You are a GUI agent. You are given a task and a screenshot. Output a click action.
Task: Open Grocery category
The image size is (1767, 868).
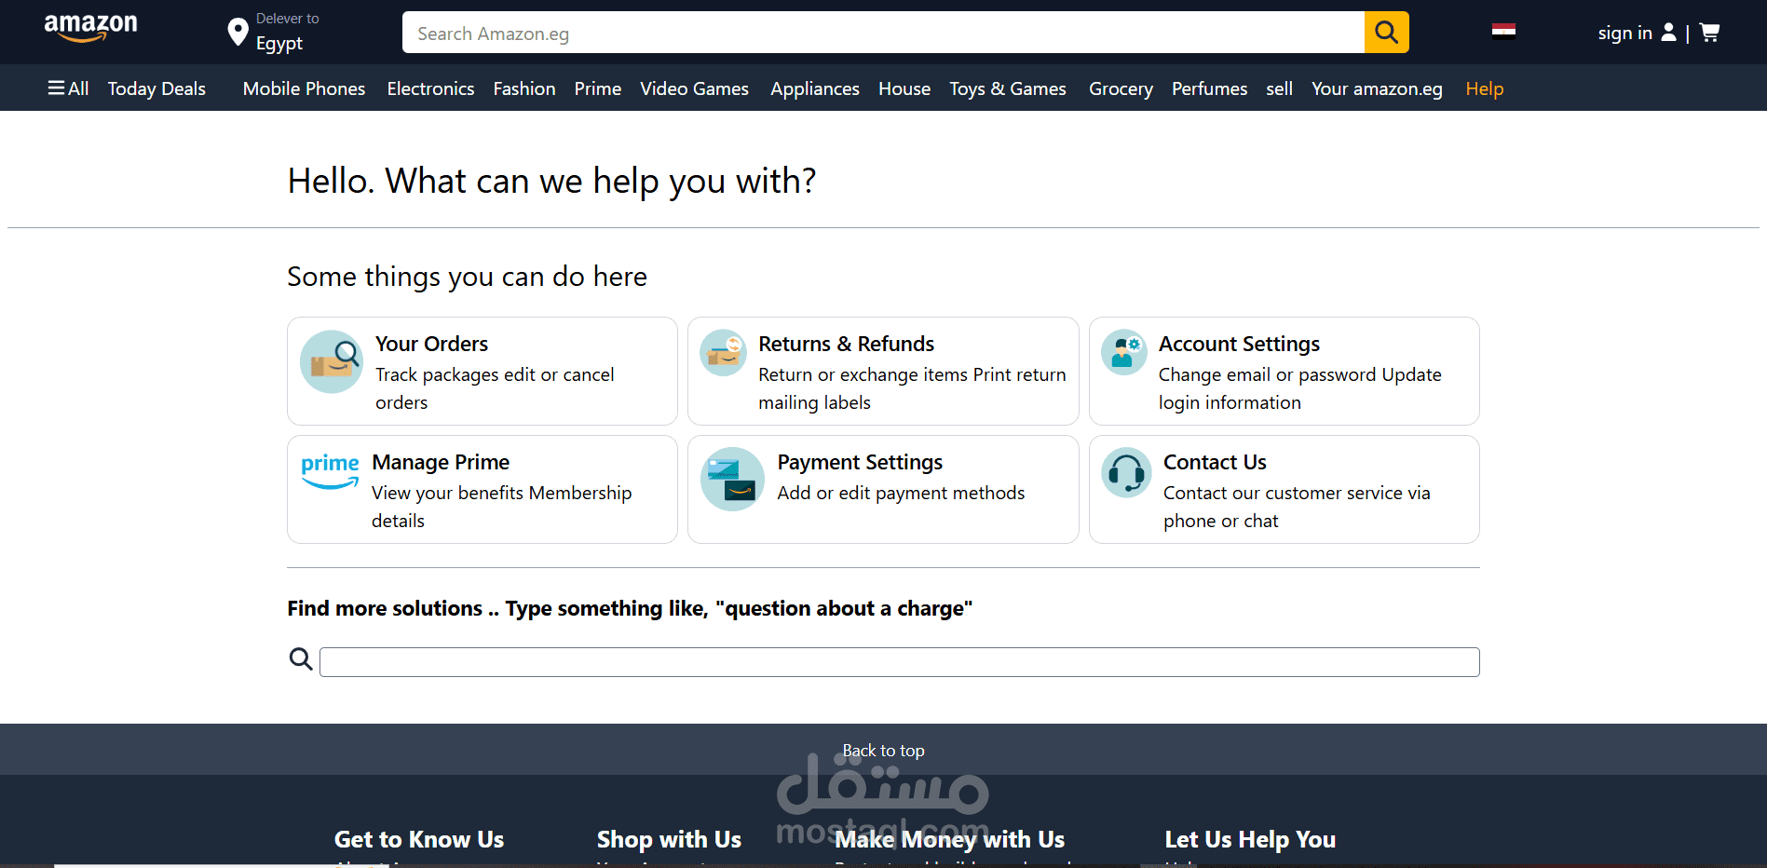pos(1121,88)
